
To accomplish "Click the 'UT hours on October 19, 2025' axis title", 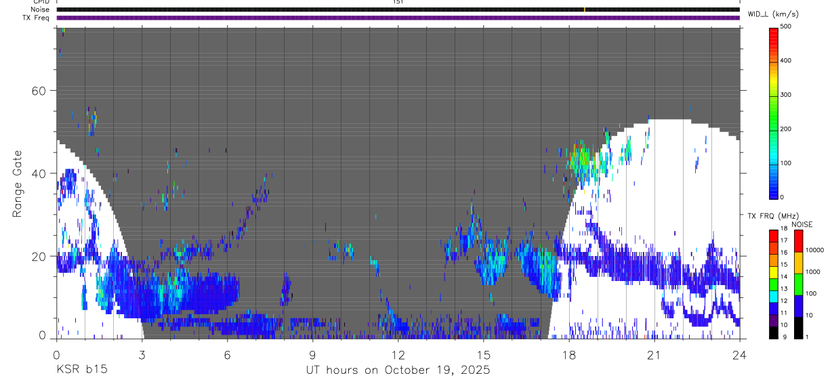I will click(x=398, y=370).
